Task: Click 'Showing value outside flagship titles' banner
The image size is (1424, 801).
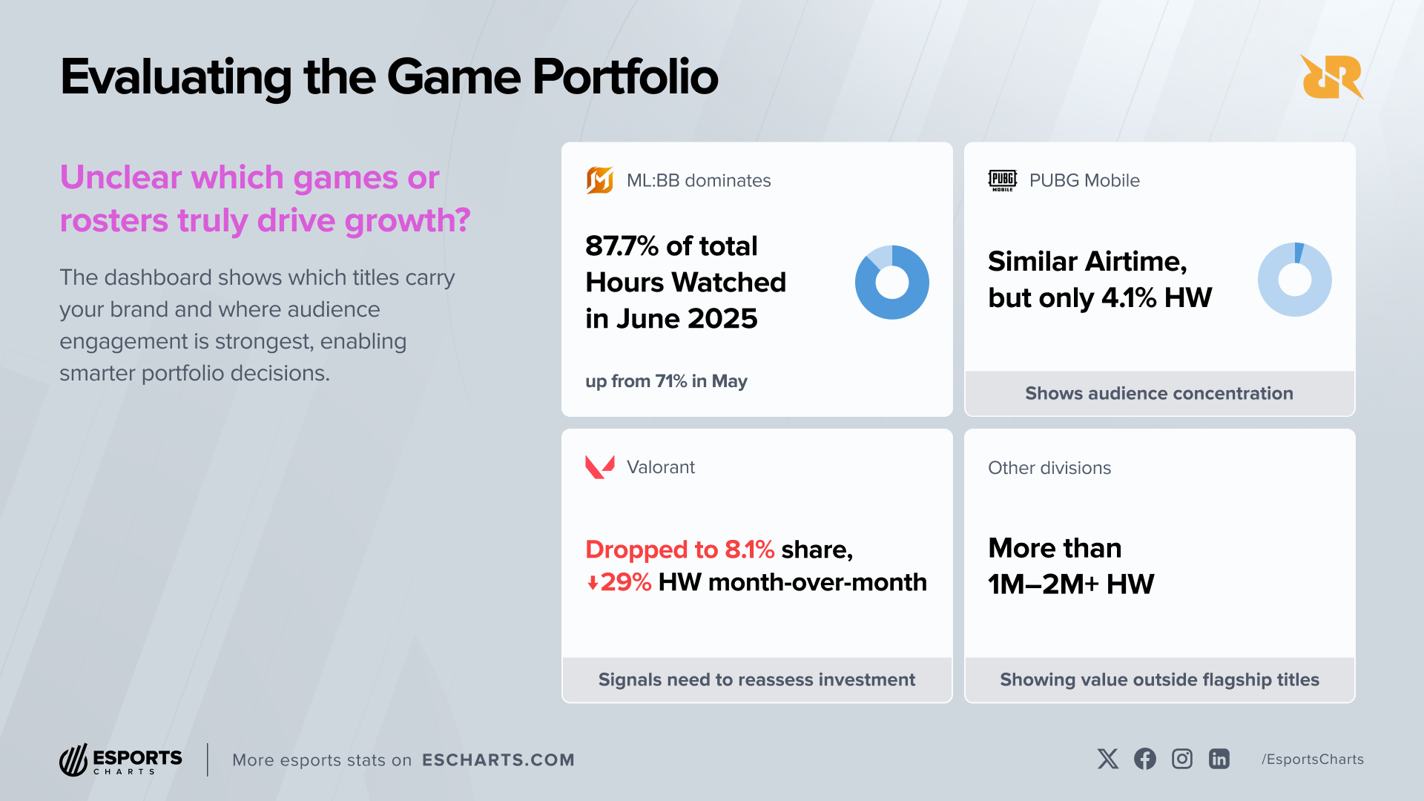Action: 1158,679
